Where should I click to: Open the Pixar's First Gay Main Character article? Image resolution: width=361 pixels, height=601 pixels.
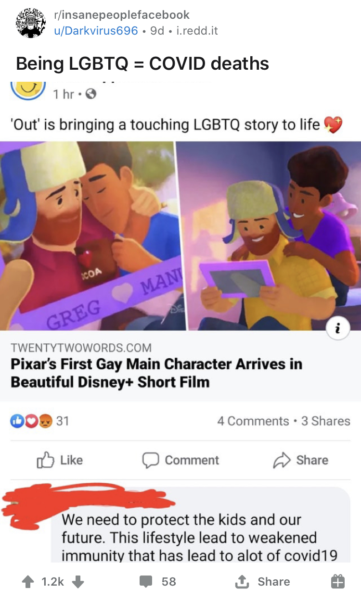coord(156,373)
